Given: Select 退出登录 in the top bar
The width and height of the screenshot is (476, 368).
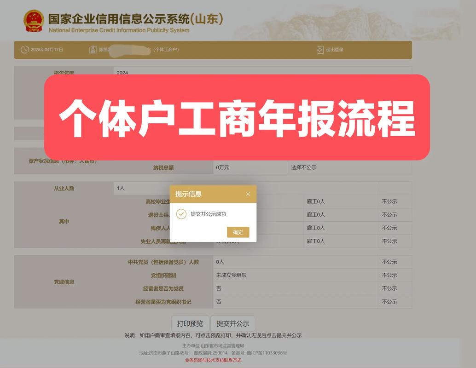Looking at the screenshot, I should [x=334, y=50].
